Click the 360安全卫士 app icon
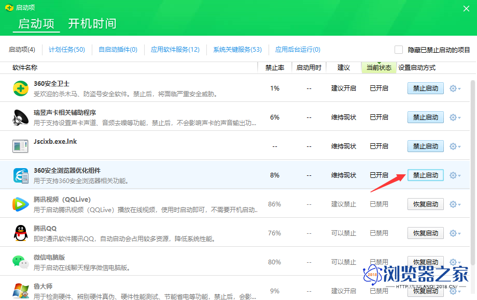Image resolution: width=477 pixels, height=300 pixels. pos(21,88)
